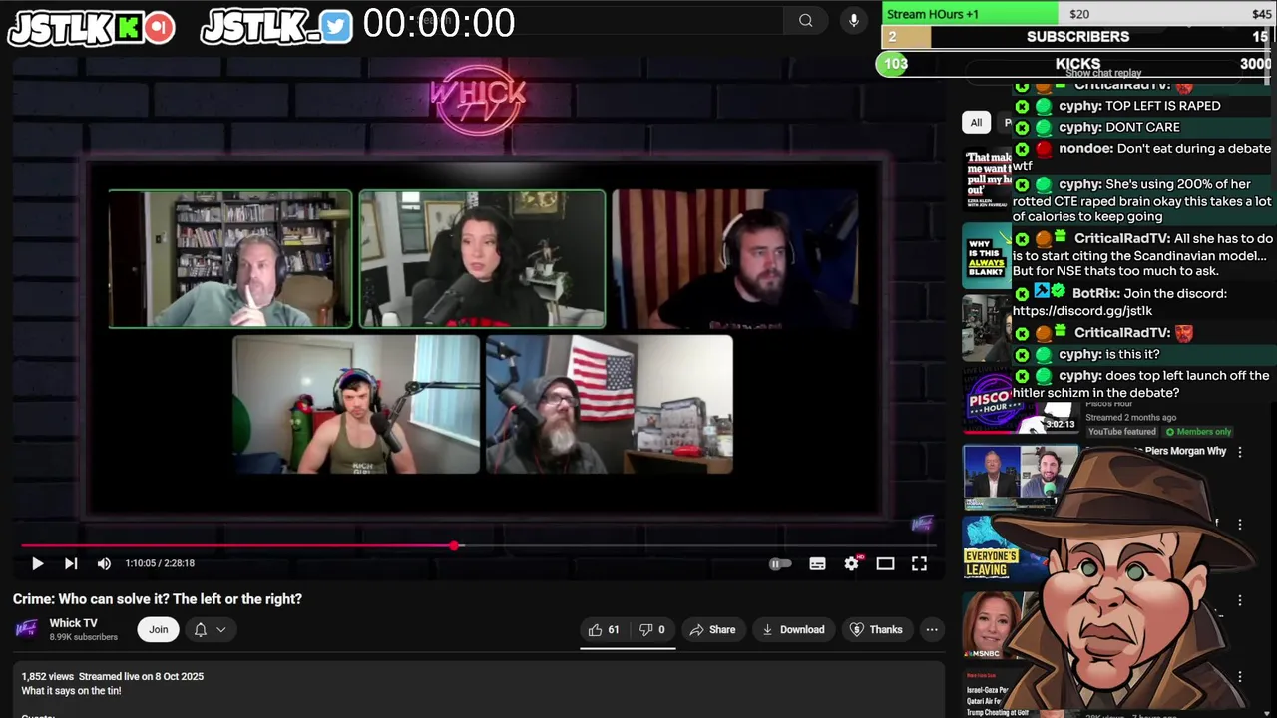
Task: Click the '1,852 views' description text
Action: pyautogui.click(x=47, y=676)
